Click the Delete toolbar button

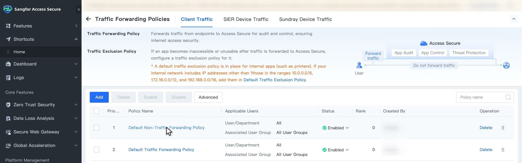click(123, 97)
